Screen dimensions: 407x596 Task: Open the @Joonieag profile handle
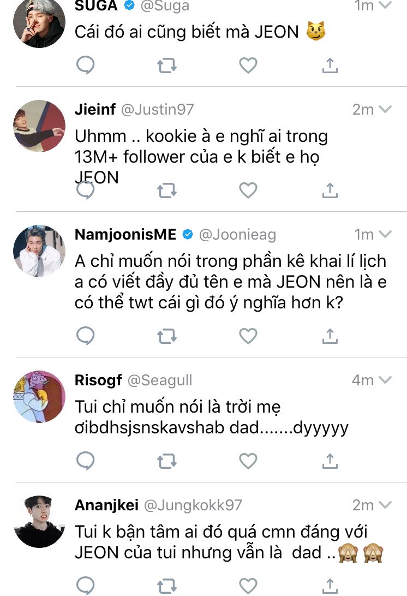click(237, 235)
